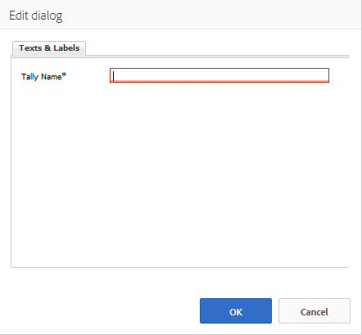
Task: Dismiss changes using the Cancel button
Action: click(314, 310)
